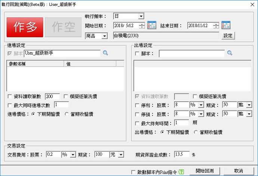This screenshot has height=176, width=258.
Task: Expand futures transaction fee 元 dropdown
Action: (121, 155)
